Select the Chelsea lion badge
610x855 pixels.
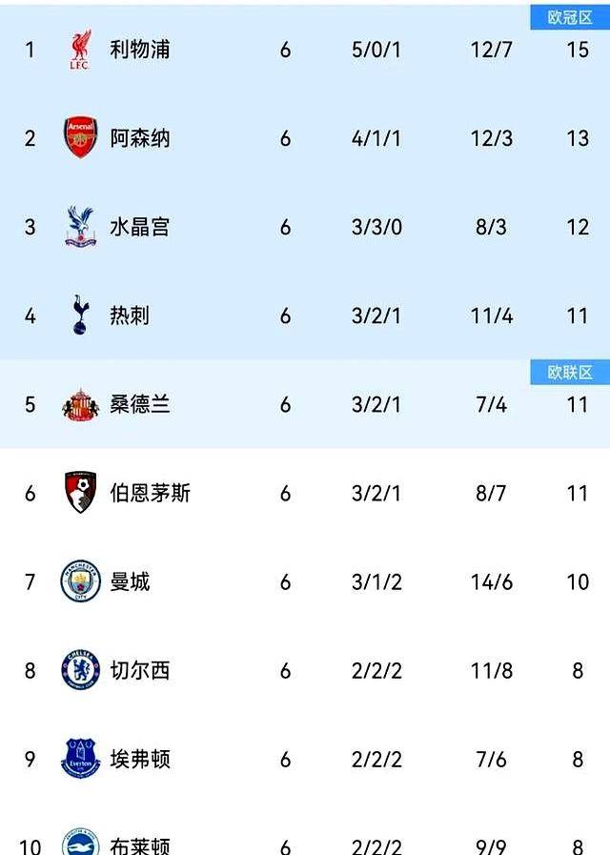80,669
